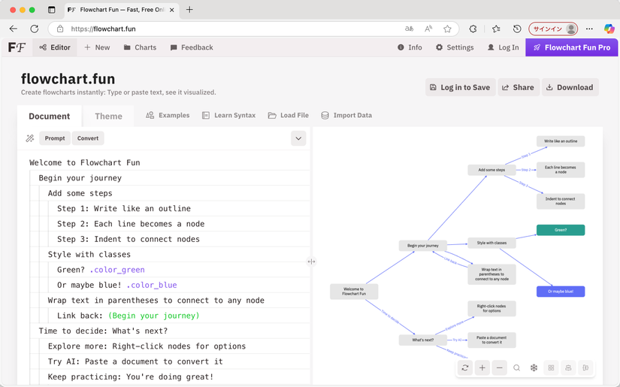Select the 'Indent to connect nodes' graph node
620x387 pixels.
tap(561, 201)
